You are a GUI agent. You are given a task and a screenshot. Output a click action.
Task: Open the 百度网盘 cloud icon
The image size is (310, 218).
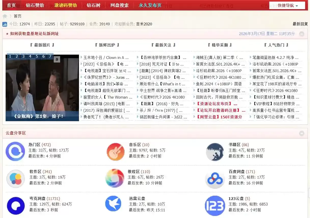pos(215,179)
